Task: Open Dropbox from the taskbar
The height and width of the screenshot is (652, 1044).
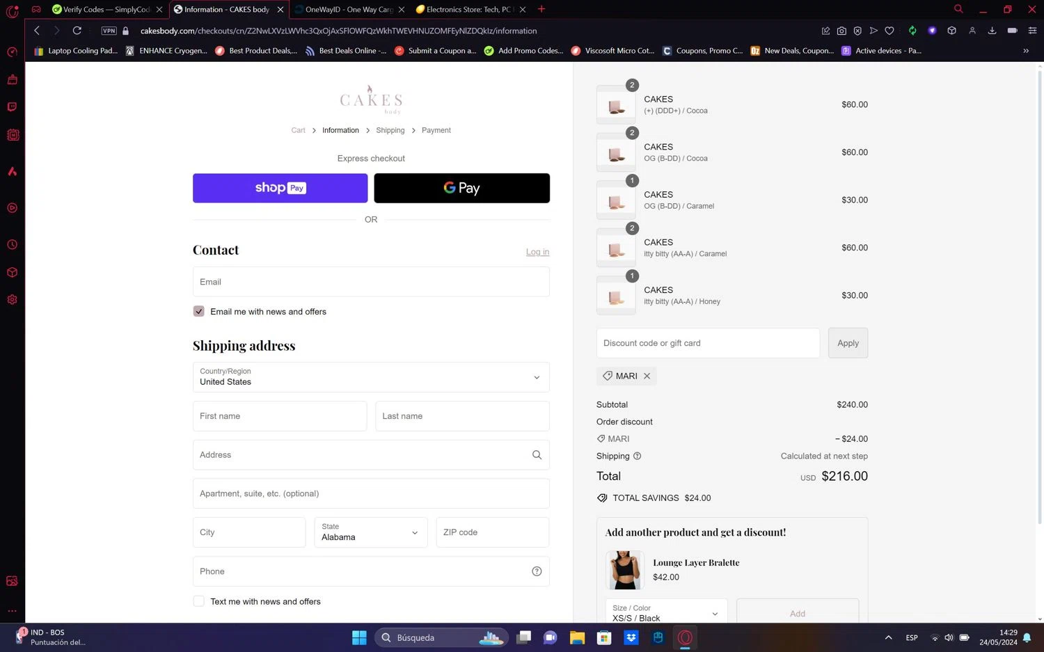Action: (631, 637)
